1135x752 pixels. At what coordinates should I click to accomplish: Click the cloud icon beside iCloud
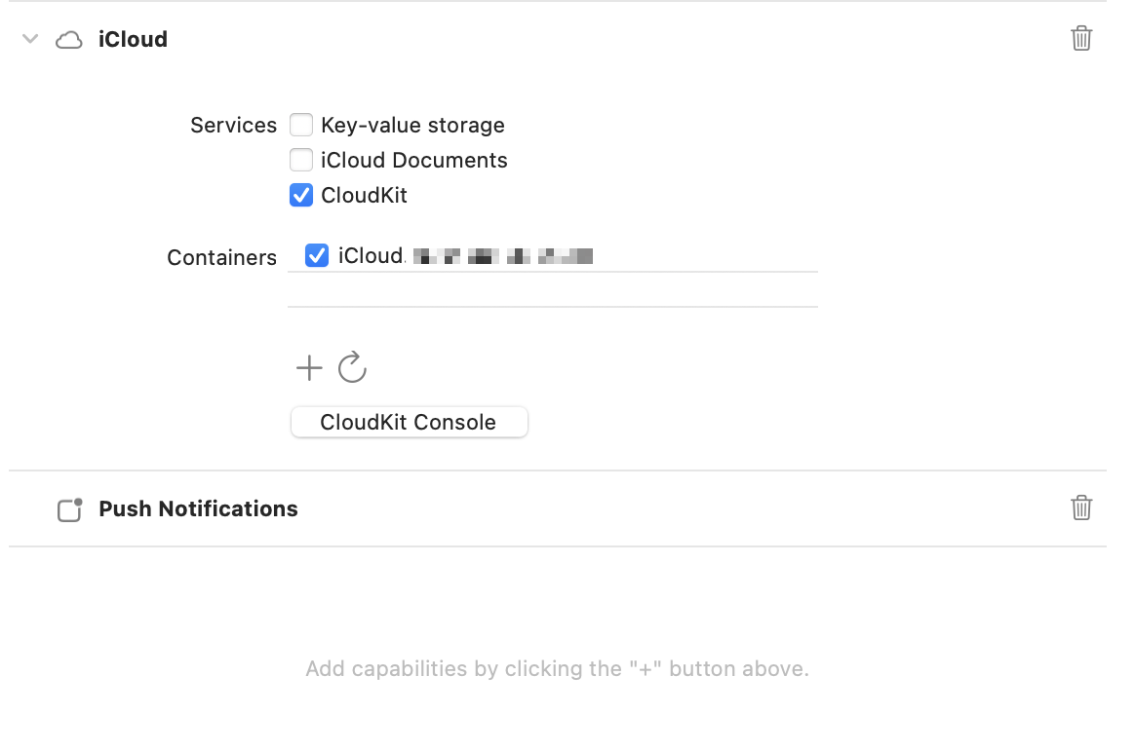pos(69,40)
